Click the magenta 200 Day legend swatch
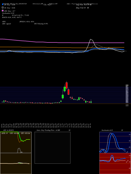 click(3, 11)
